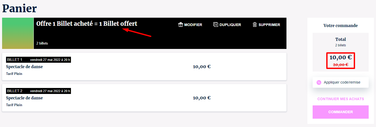
Task: Click the gift icon next to Modifier
Action: tap(180, 25)
